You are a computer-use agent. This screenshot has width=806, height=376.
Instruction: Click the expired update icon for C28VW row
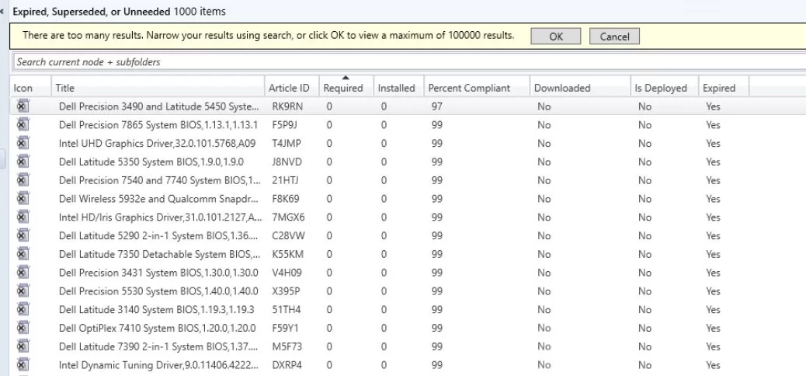(x=22, y=235)
